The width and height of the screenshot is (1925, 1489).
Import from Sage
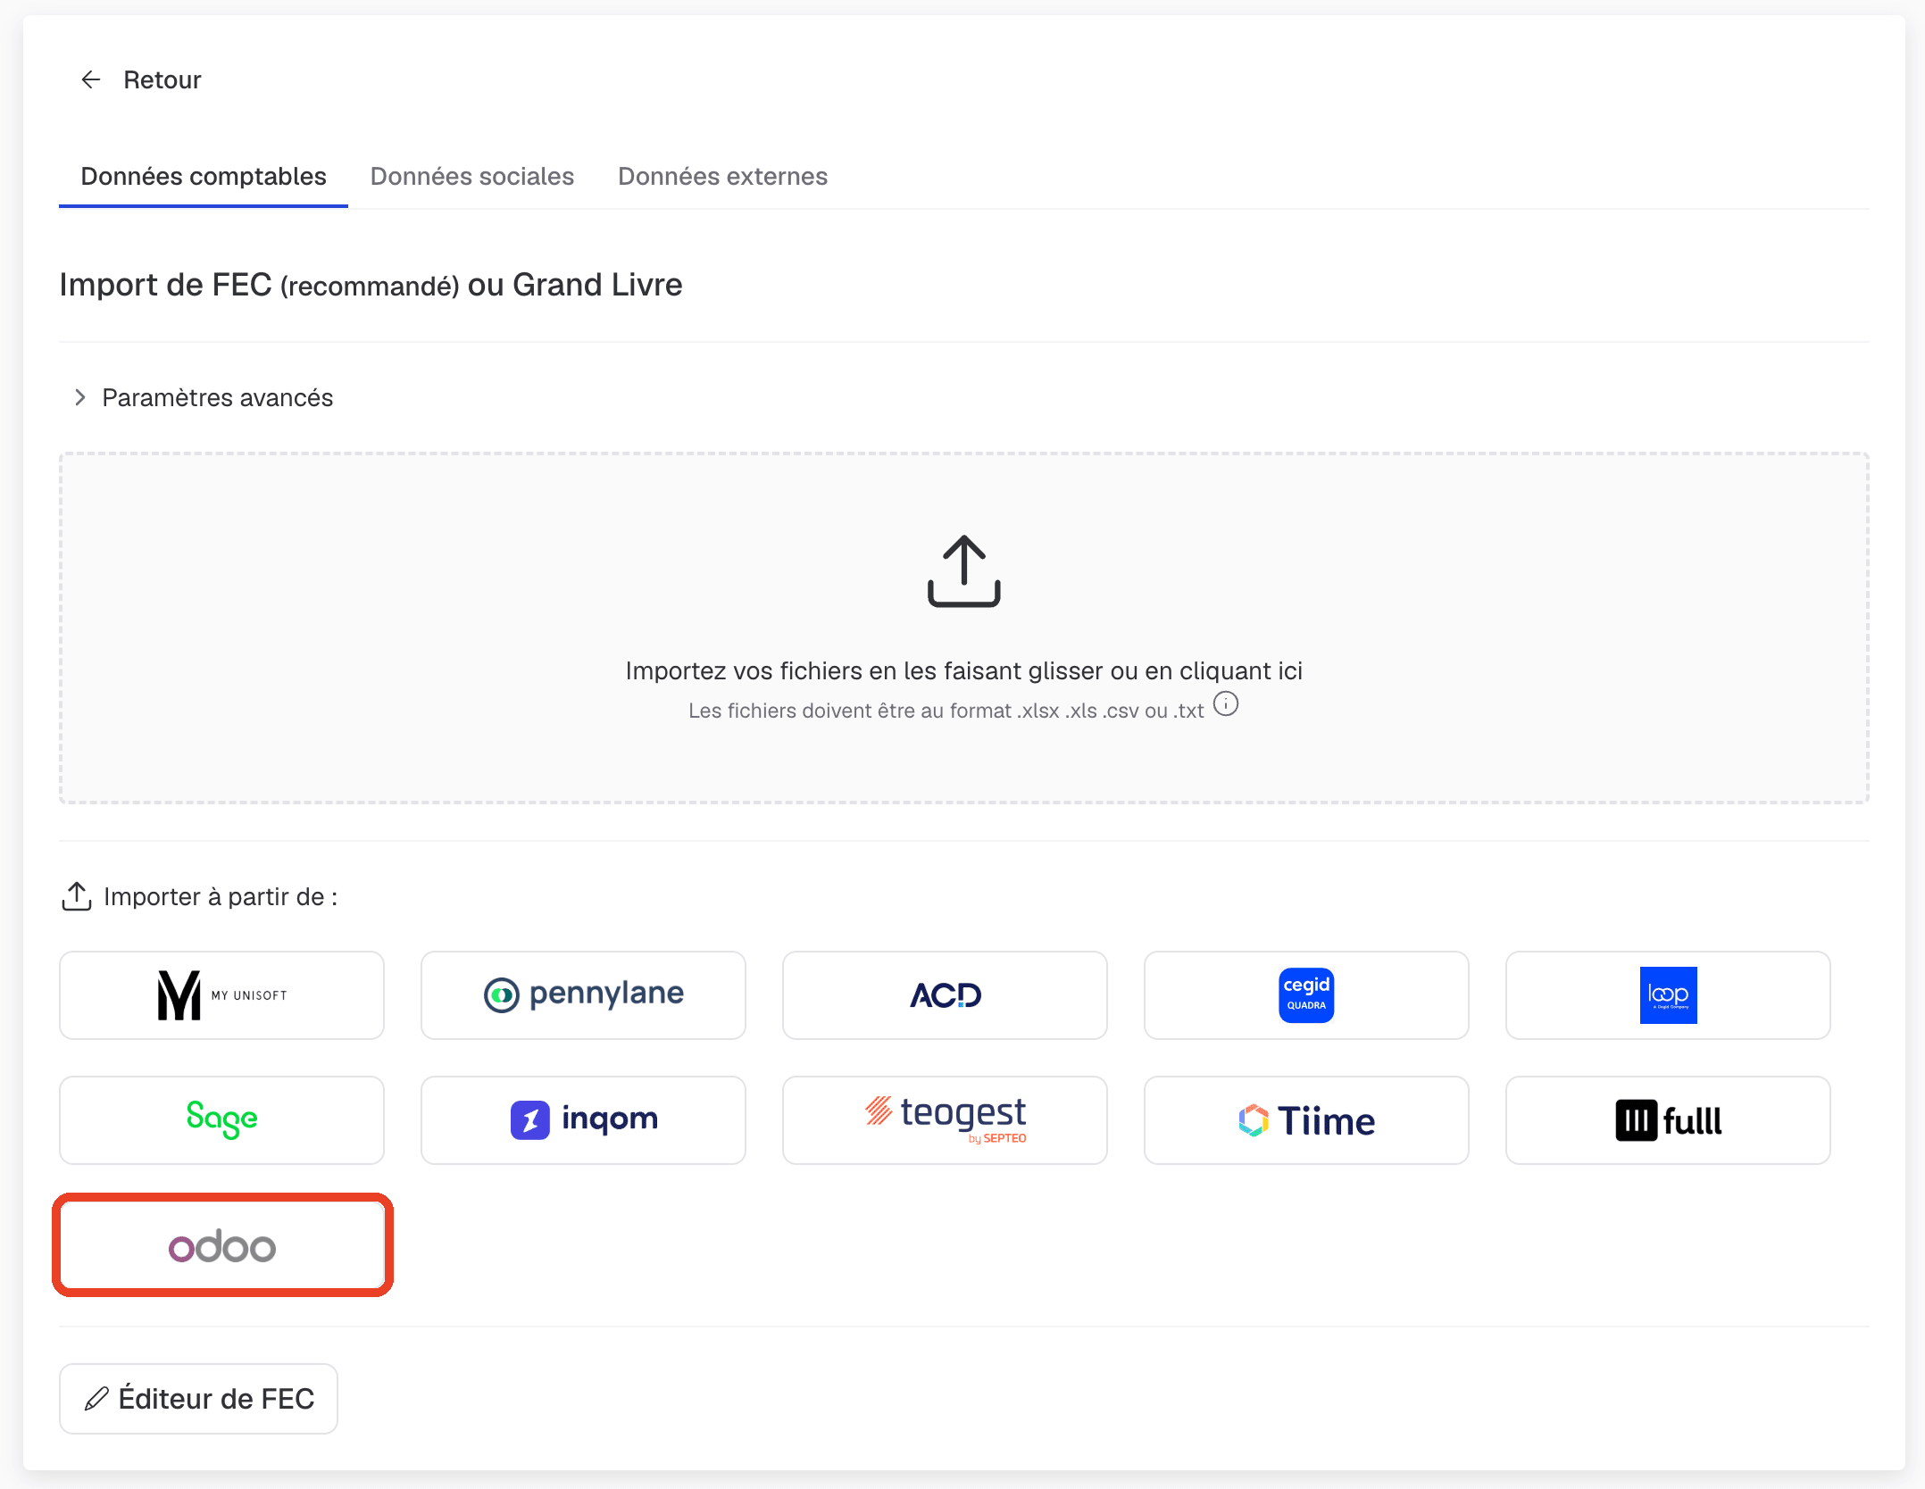coord(221,1120)
